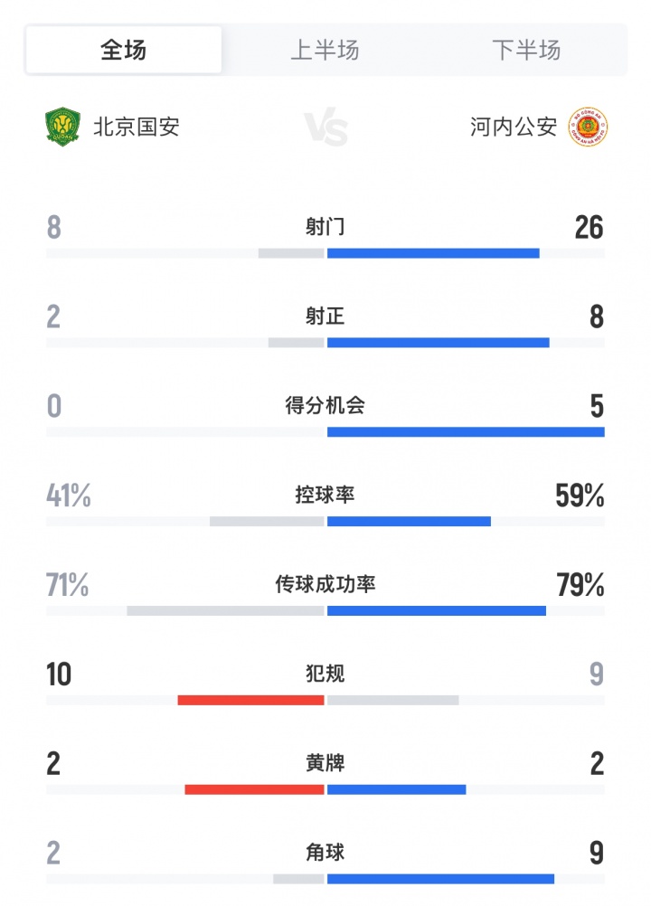Select the 全场 tab
Screen dimensions: 651x906
[123, 52]
